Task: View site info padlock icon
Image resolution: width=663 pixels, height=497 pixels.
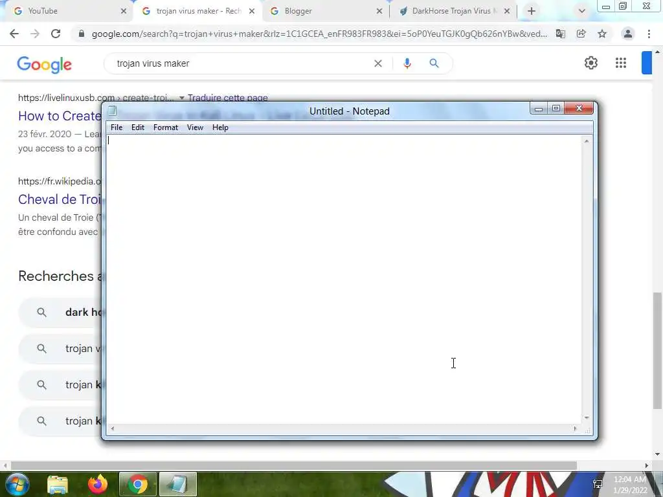Action: [x=82, y=34]
